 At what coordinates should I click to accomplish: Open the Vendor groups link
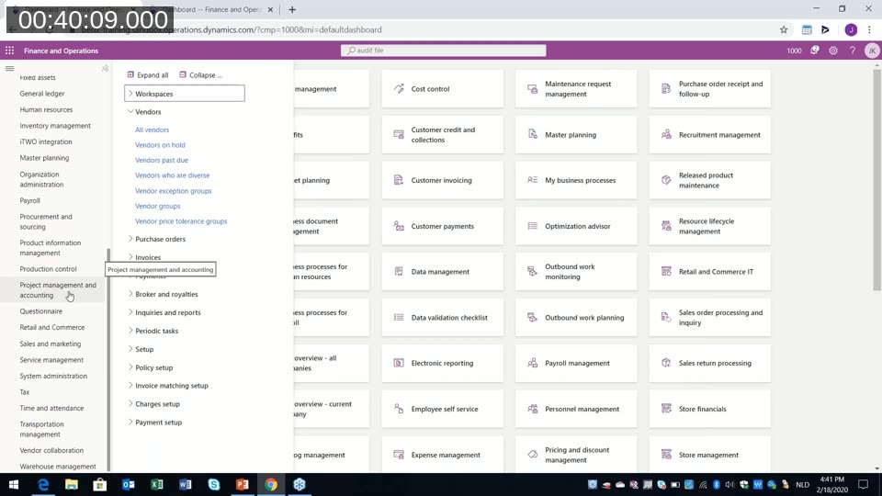click(x=157, y=207)
